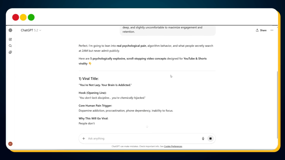285x160 pixels.
Task: Click the user's prompt message bubble
Action: point(168,30)
